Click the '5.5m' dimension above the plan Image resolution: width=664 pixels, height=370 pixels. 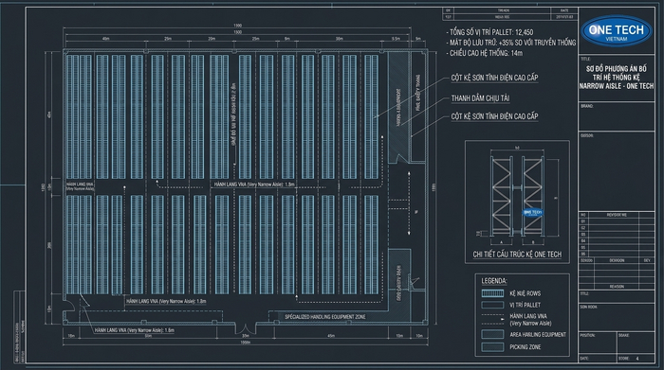tap(396, 39)
